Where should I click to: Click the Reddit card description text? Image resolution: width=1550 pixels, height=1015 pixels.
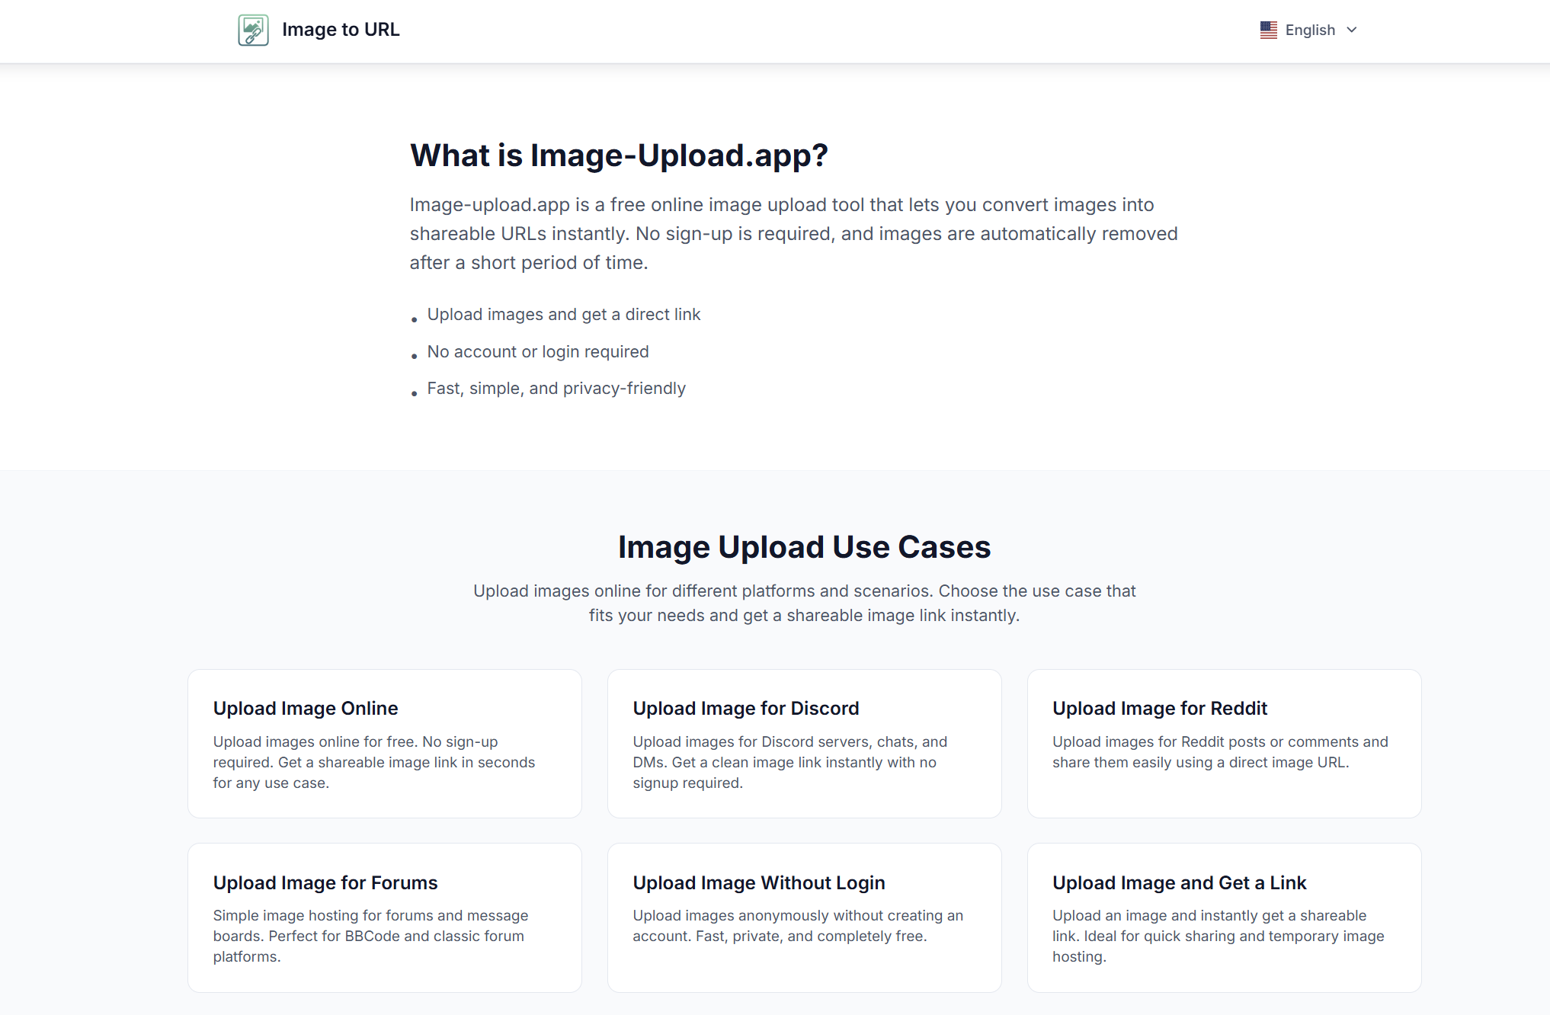1219,752
